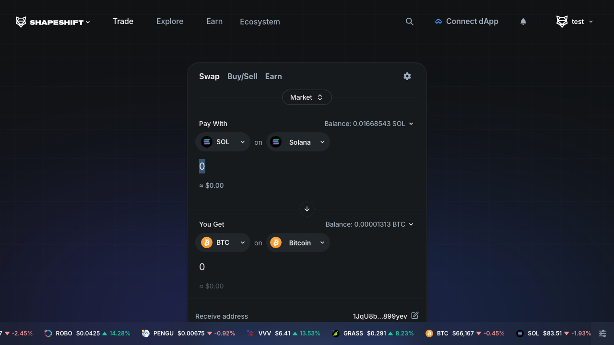Viewport: 614px width, 345px height.
Task: Click the search icon in the top bar
Action: point(409,21)
